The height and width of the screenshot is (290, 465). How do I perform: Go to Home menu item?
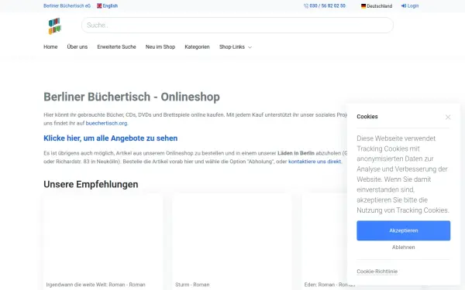click(50, 46)
